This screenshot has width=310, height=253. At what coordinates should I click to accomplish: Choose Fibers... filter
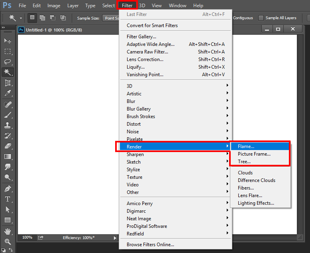click(x=260, y=188)
